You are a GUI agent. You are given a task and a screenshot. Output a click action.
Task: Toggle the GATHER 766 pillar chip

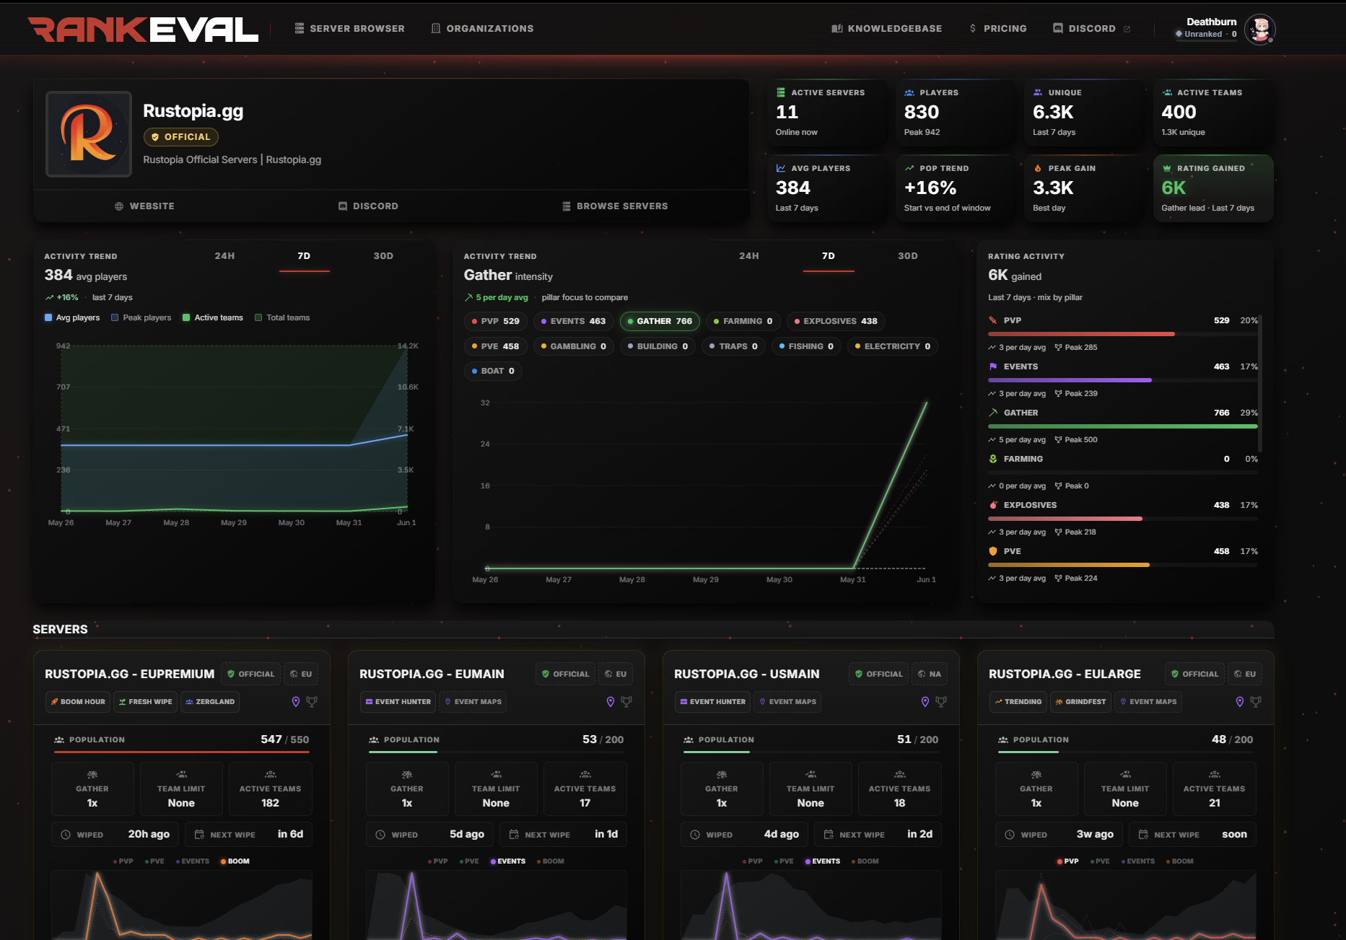[660, 321]
